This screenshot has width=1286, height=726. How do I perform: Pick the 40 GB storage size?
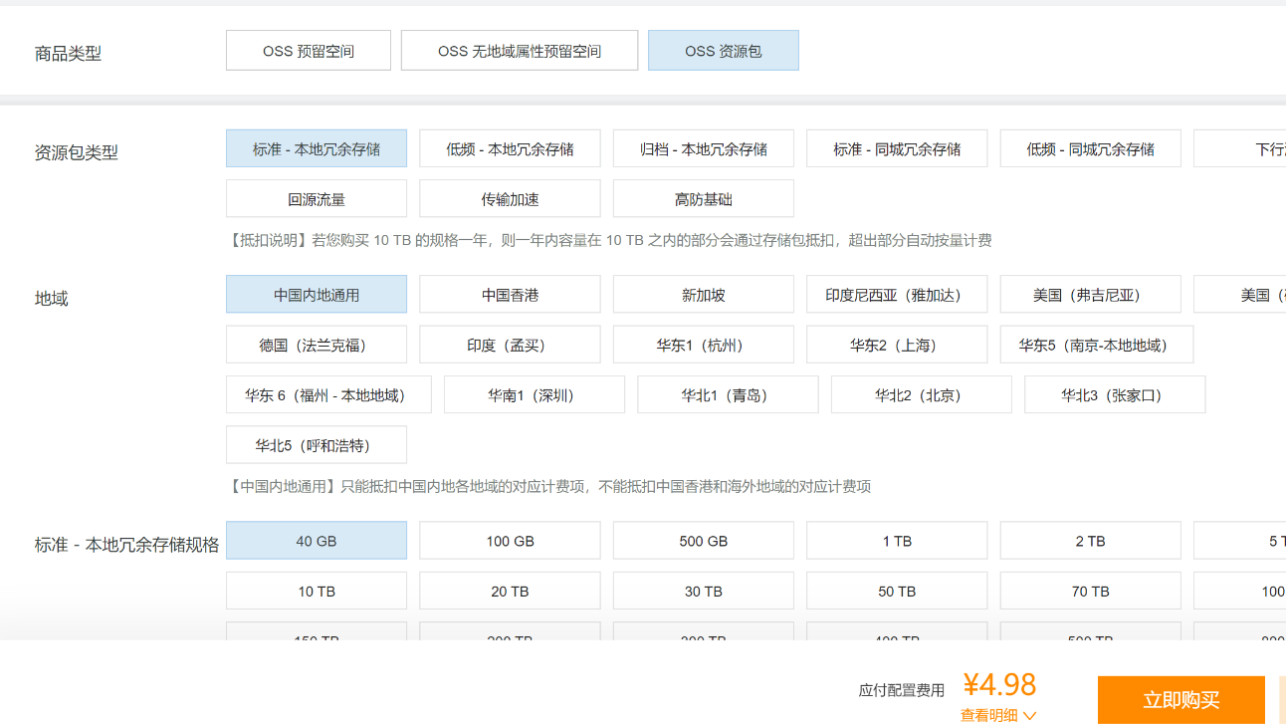(317, 541)
